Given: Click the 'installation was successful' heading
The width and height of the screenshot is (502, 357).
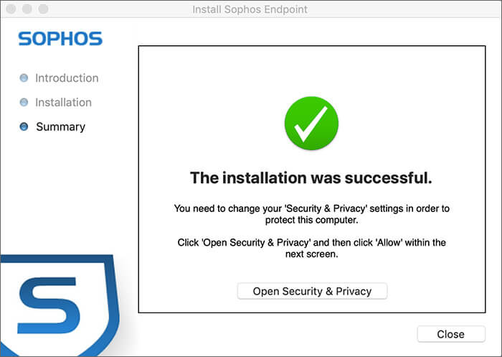Looking at the screenshot, I should (x=311, y=177).
